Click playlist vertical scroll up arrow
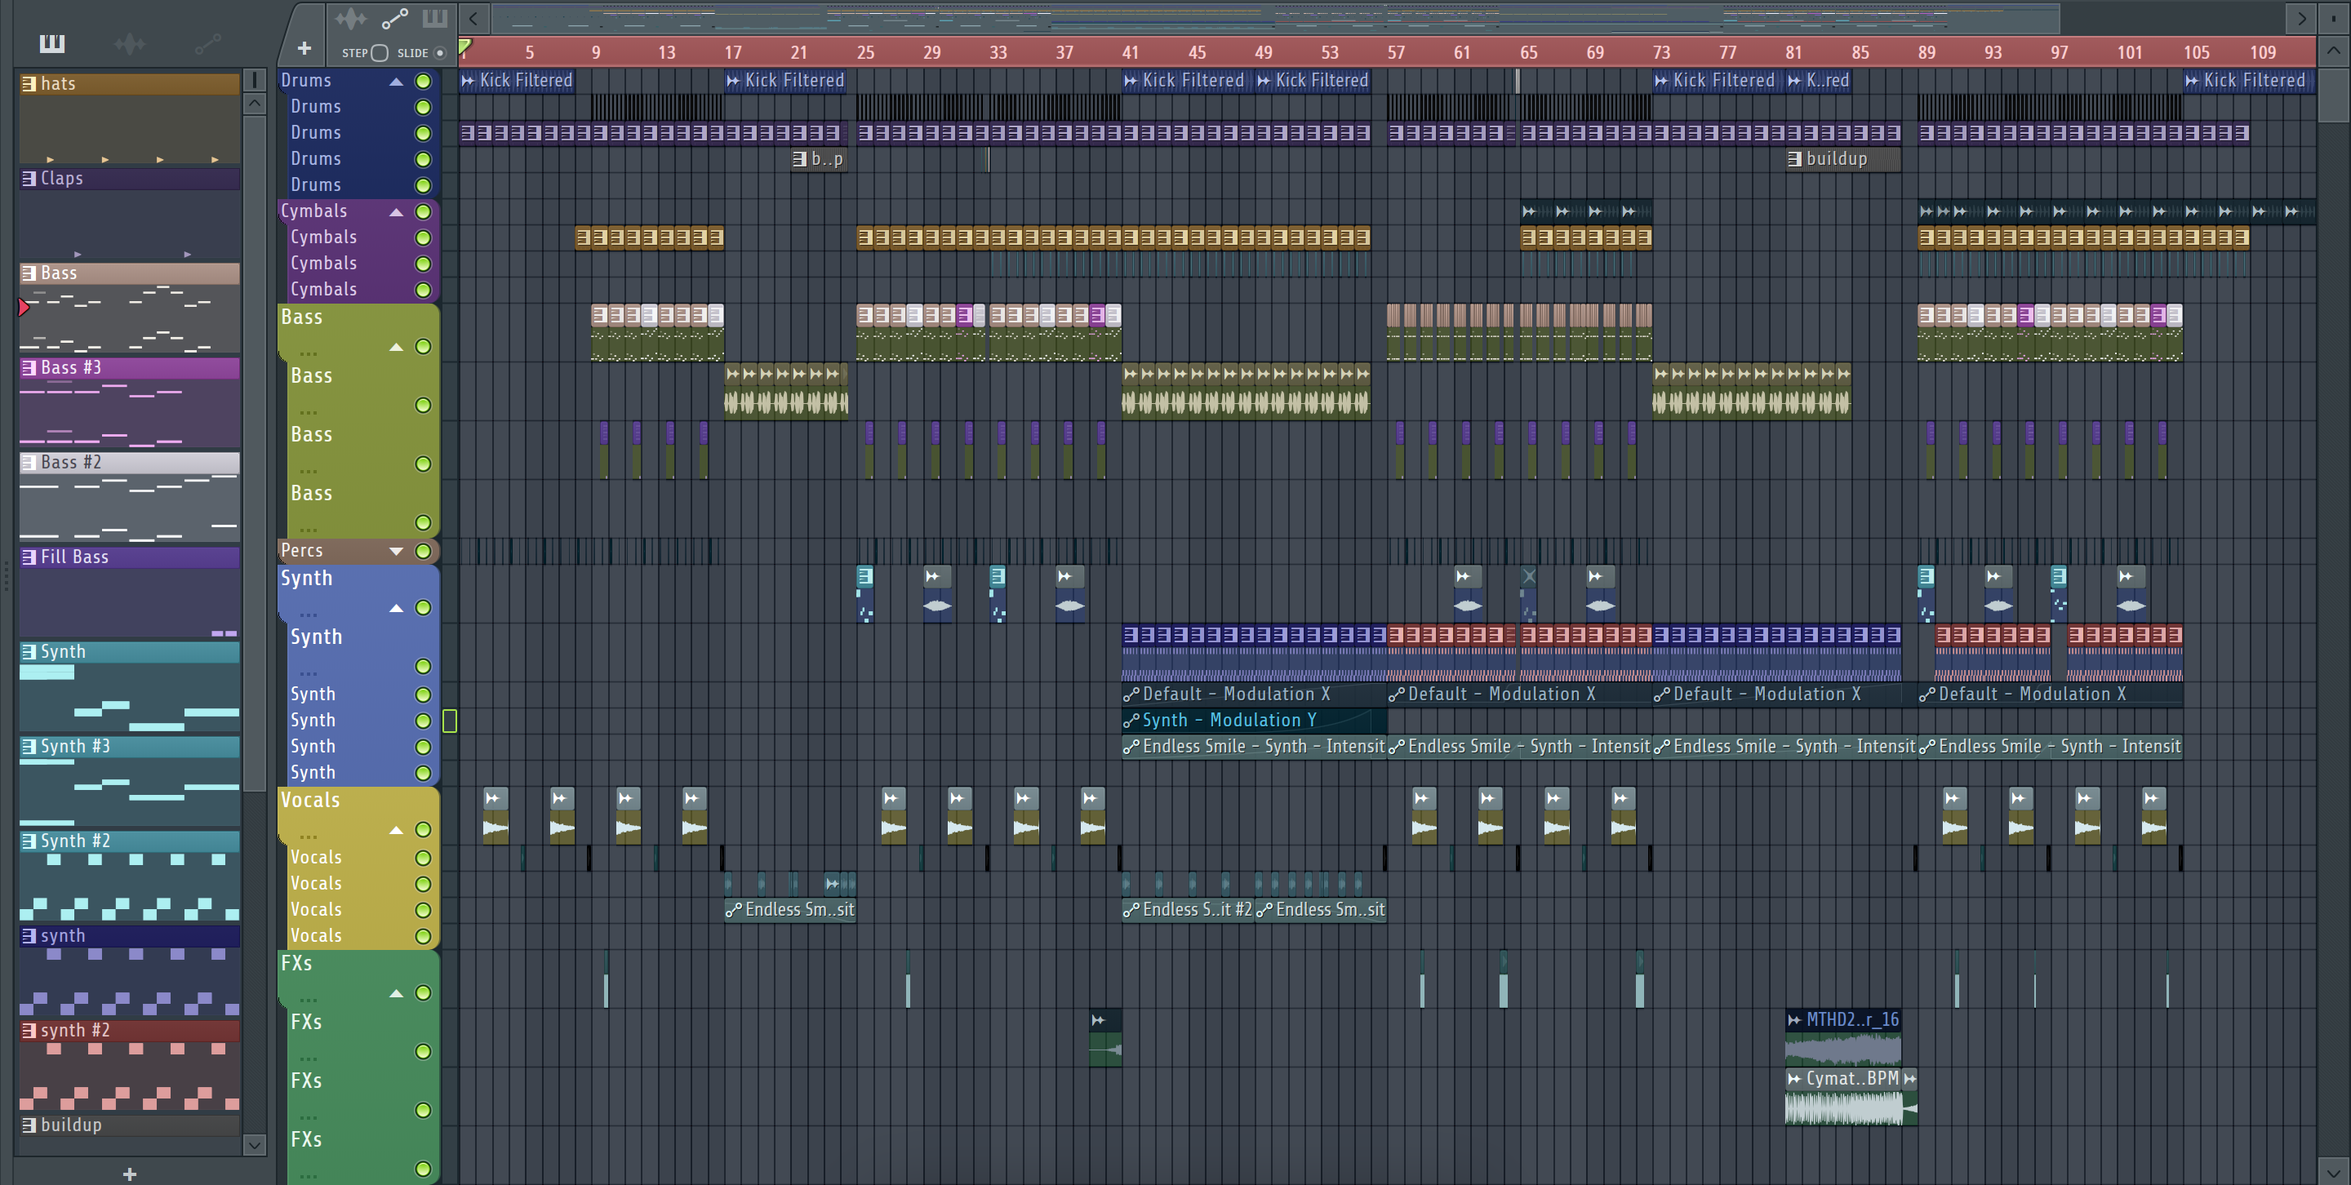The image size is (2351, 1185). (x=2334, y=51)
